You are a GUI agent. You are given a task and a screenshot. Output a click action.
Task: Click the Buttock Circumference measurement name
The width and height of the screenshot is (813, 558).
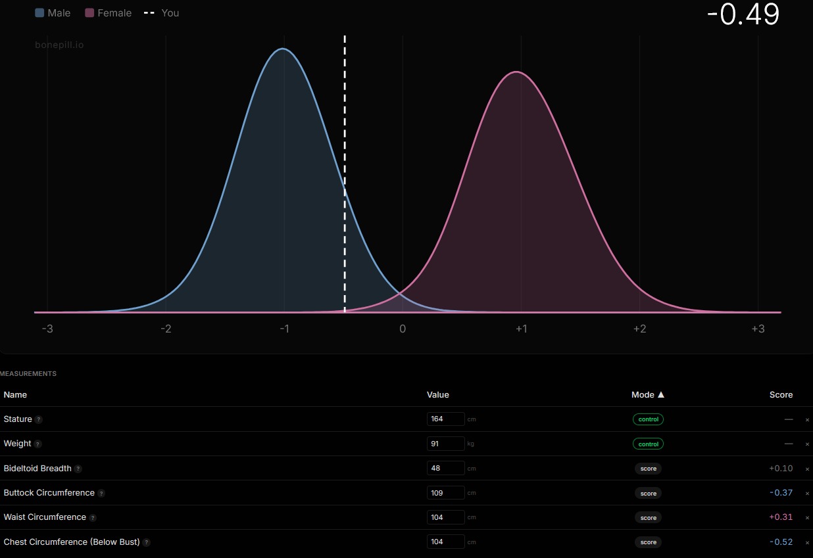click(49, 493)
